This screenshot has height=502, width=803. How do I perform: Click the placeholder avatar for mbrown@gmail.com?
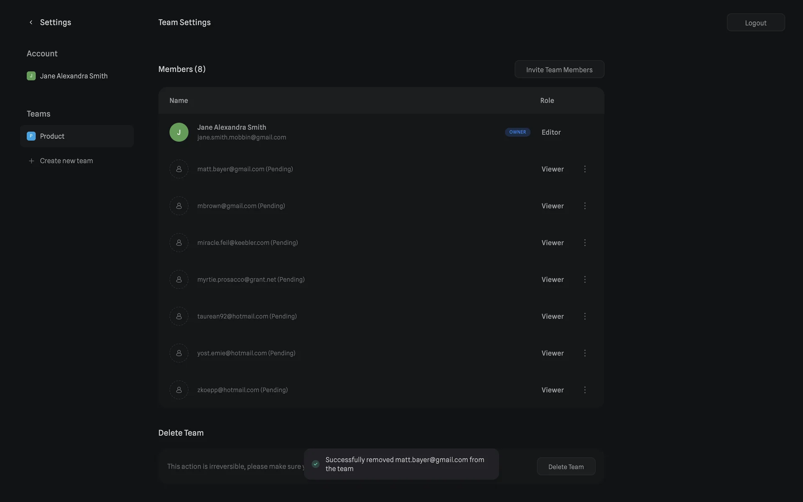[x=179, y=206]
